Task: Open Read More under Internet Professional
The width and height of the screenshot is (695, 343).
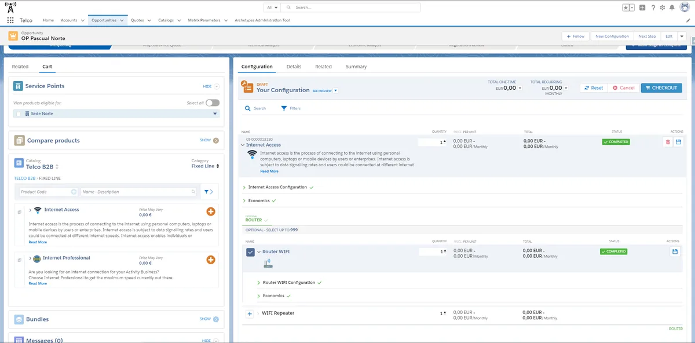Action: pos(38,283)
